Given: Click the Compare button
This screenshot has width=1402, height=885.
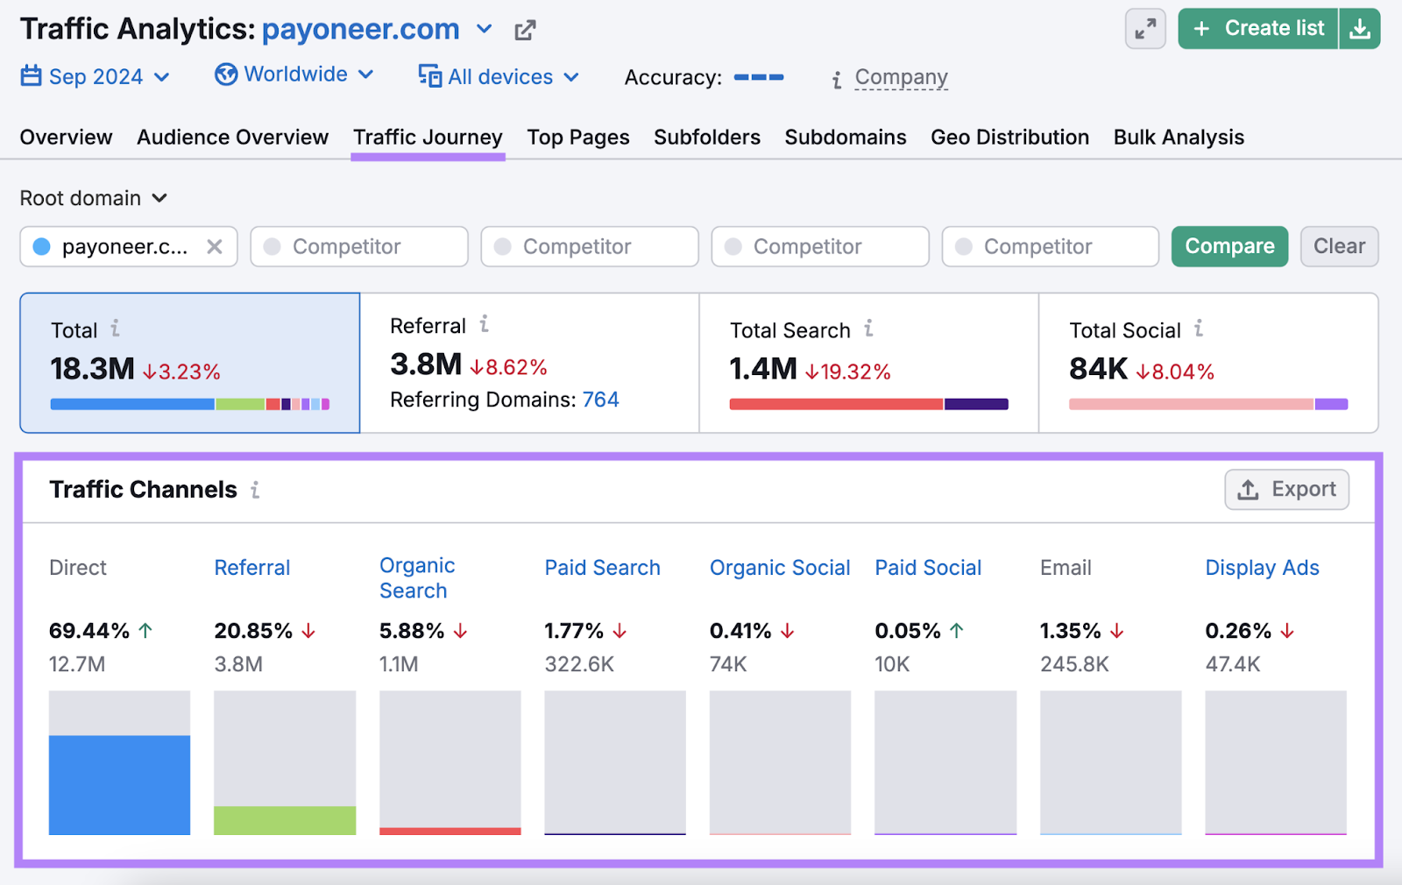Looking at the screenshot, I should coord(1229,246).
